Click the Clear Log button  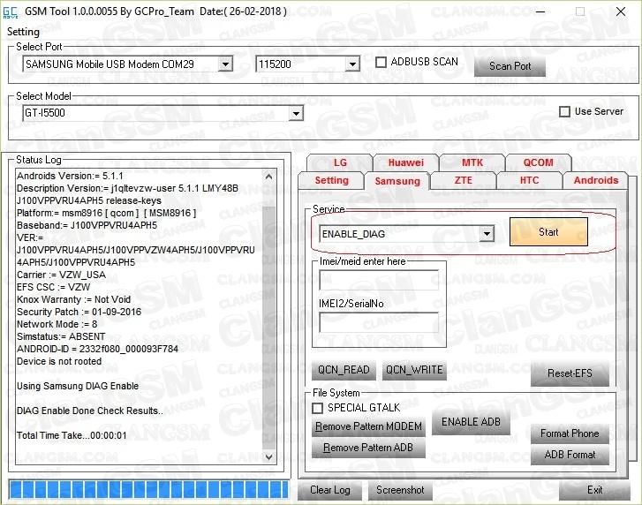pyautogui.click(x=329, y=490)
